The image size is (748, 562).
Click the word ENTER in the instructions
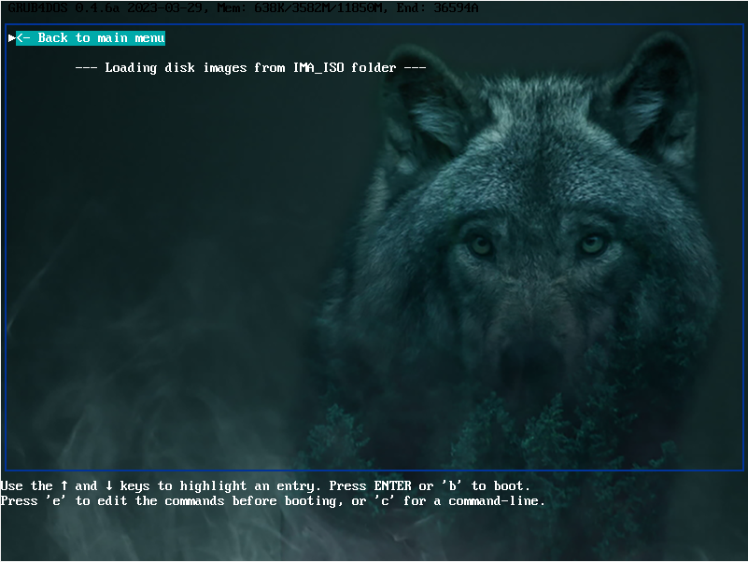pos(392,485)
